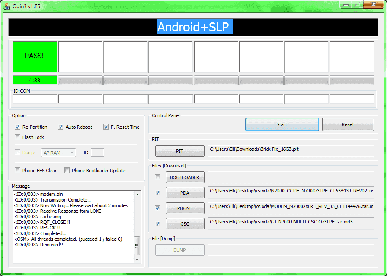Viewport: 387px width, 276px height.
Task: Uncheck the box beside CSC button
Action: [157, 224]
